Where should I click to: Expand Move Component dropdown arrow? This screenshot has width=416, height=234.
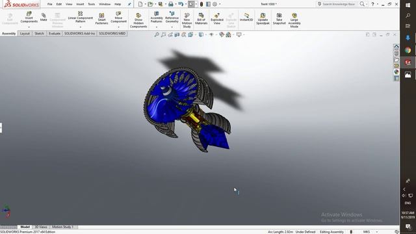click(118, 27)
